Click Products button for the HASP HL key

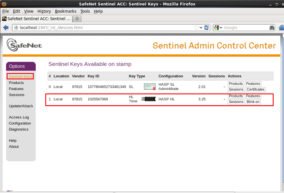pyautogui.click(x=236, y=96)
